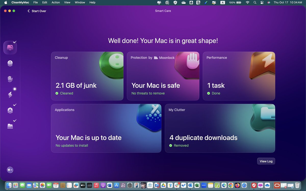Open Apple TV from the Dock
The height and width of the screenshot is (191, 306).
click(83, 185)
